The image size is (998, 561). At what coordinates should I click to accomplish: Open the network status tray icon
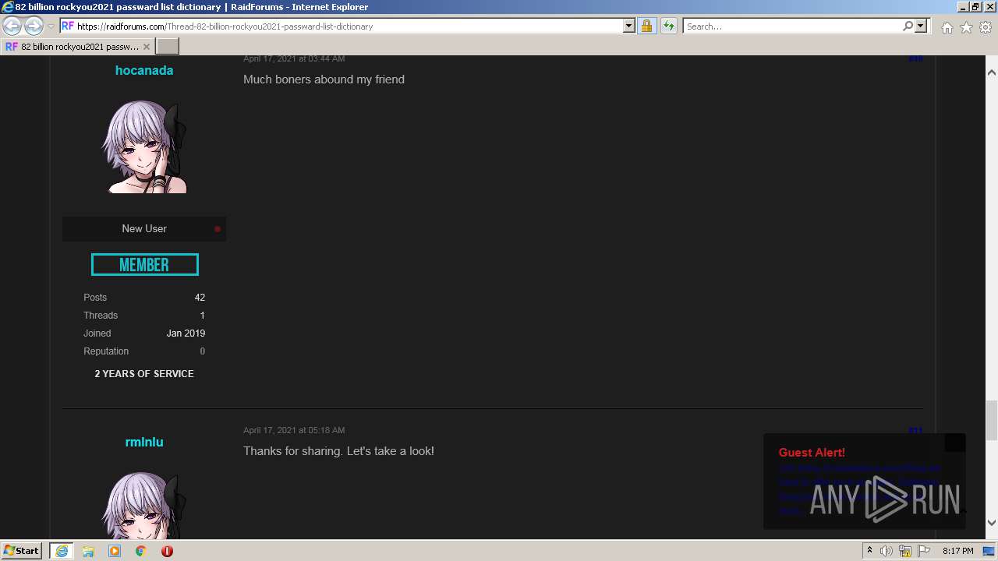(905, 551)
